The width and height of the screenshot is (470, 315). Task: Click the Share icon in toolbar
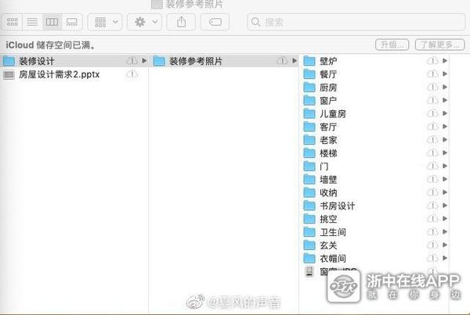click(x=181, y=23)
